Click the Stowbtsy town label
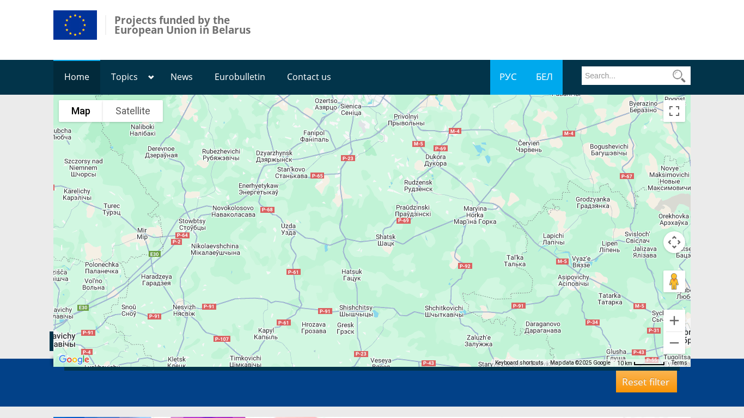 192,224
